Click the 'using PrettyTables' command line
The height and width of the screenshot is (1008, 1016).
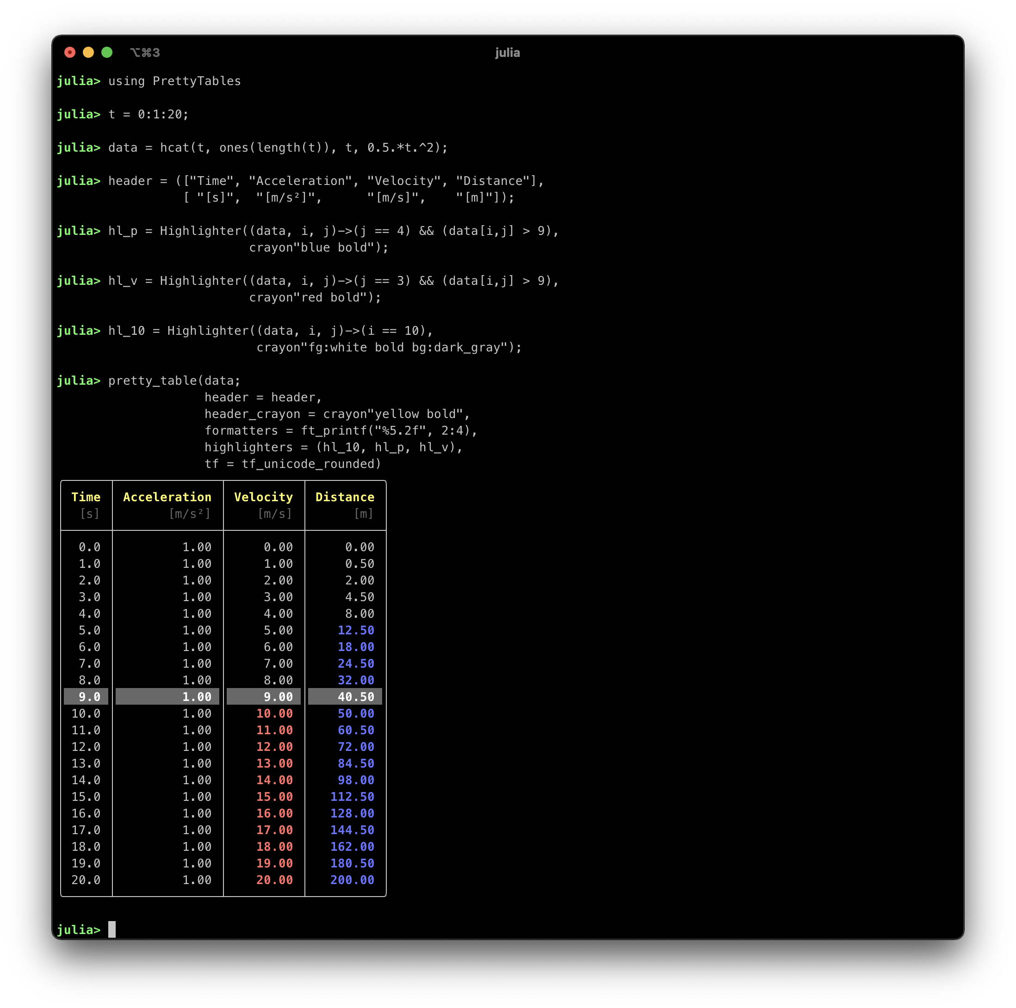pyautogui.click(x=174, y=81)
